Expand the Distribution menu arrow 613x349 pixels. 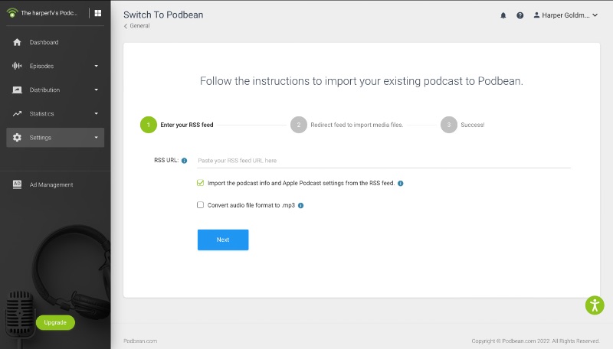[97, 90]
